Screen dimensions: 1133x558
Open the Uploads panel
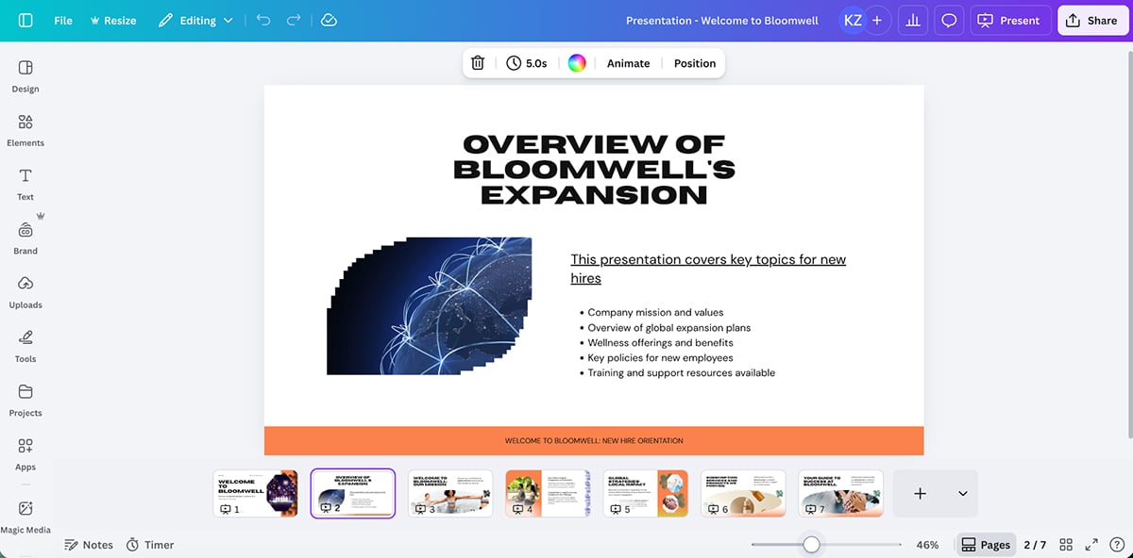[x=25, y=292]
